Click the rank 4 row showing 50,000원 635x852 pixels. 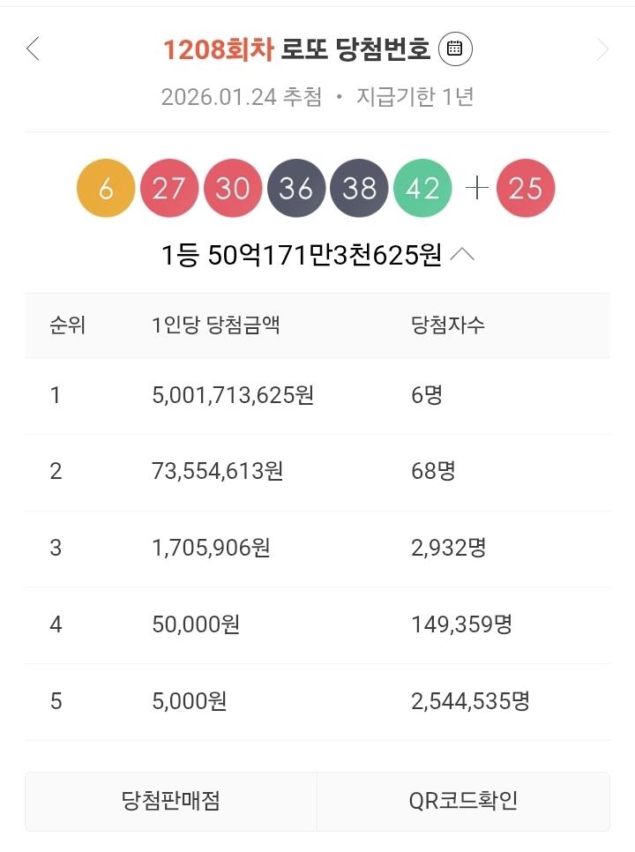[x=317, y=625]
